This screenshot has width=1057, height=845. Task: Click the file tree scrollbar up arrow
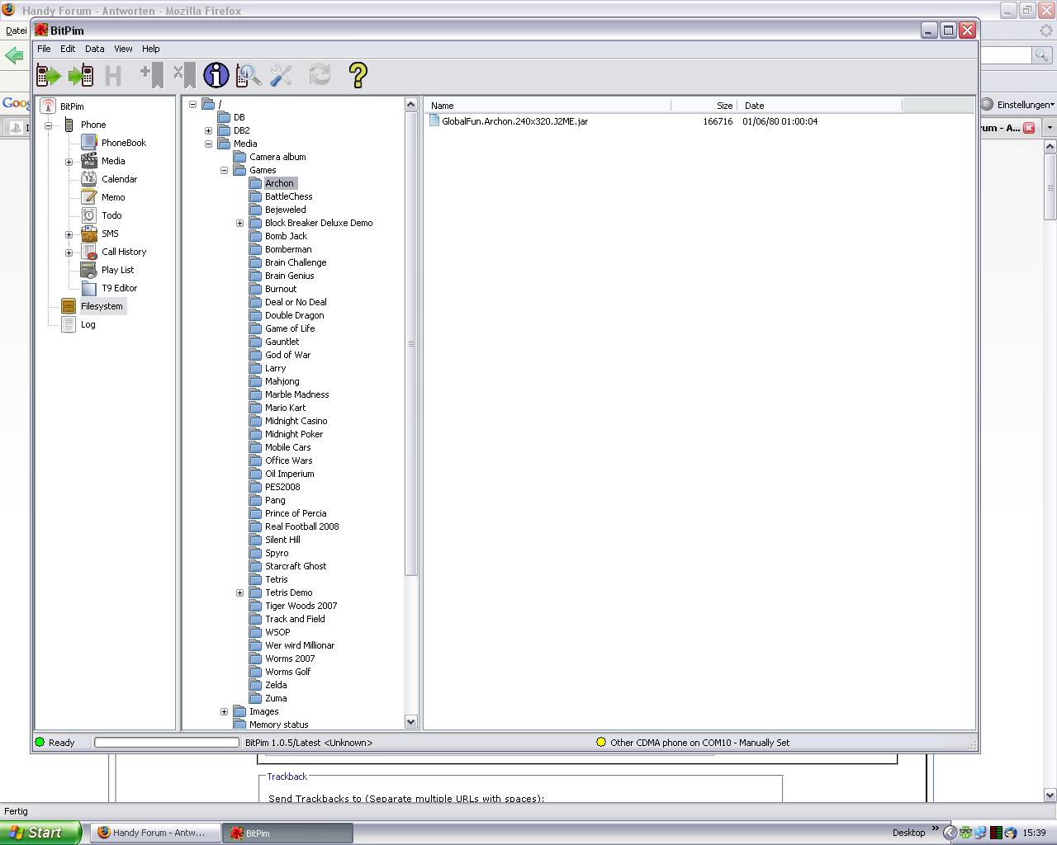click(411, 104)
